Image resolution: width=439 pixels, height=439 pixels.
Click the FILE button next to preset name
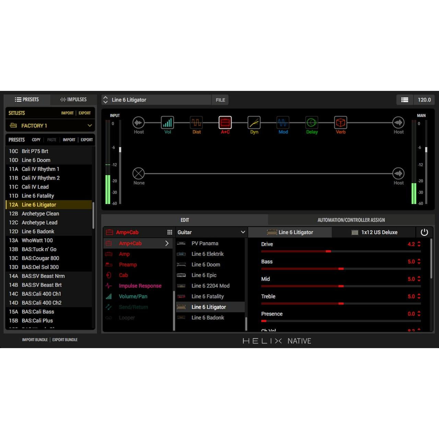point(220,100)
